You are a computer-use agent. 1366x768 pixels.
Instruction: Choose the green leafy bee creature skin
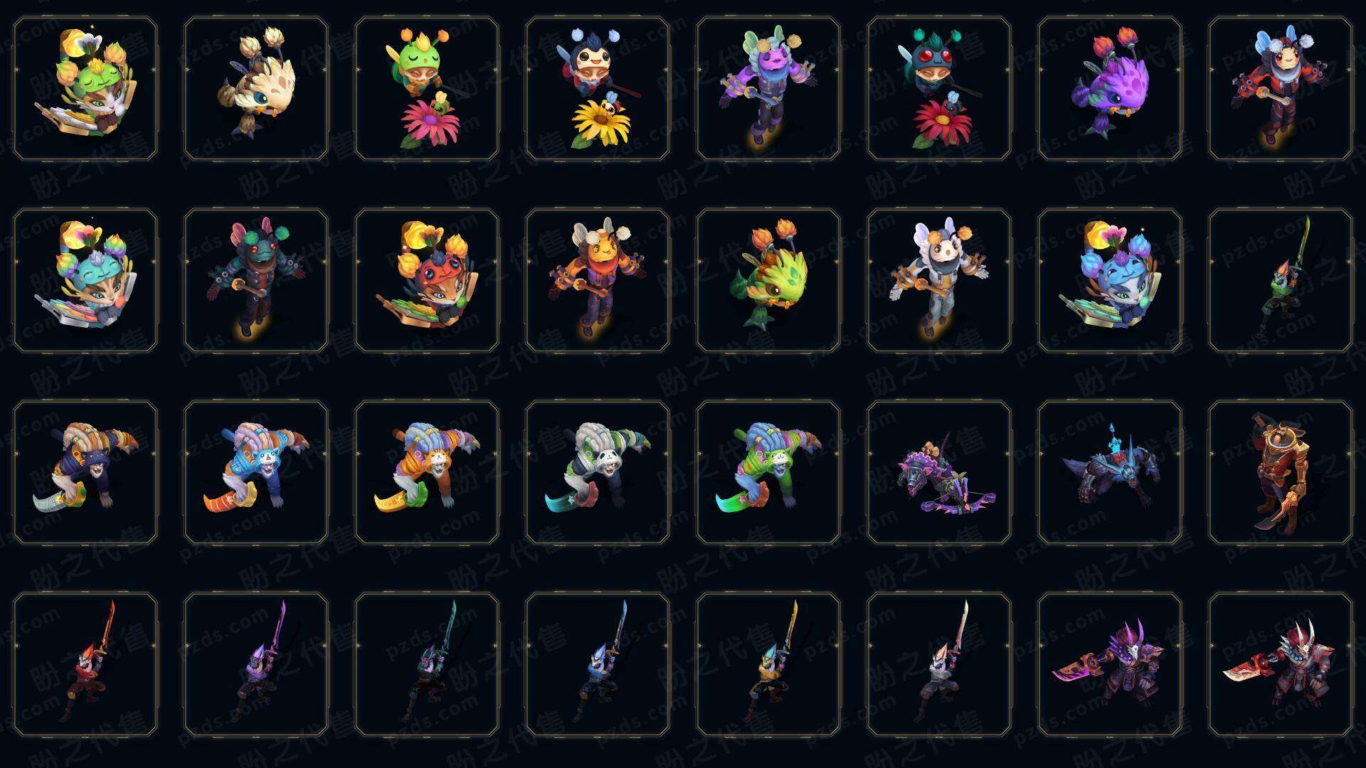tap(768, 280)
